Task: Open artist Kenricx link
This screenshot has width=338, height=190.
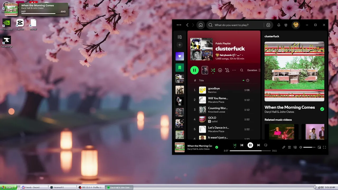Action: pos(212,92)
